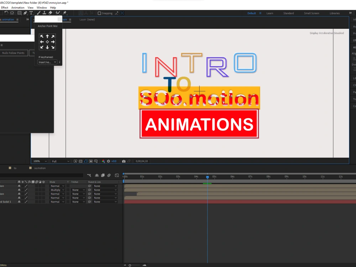Click the anchor point center button
Viewport: 356px width, 267px height.
(x=47, y=42)
